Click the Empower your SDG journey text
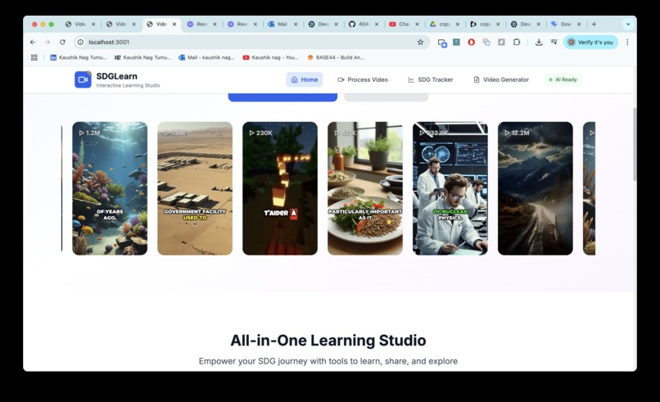Image resolution: width=660 pixels, height=402 pixels. click(x=328, y=361)
